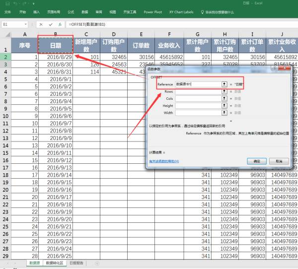The width and height of the screenshot is (298, 269).
Task: Click the cell with date 2016/8/29
Action: (x=56, y=57)
